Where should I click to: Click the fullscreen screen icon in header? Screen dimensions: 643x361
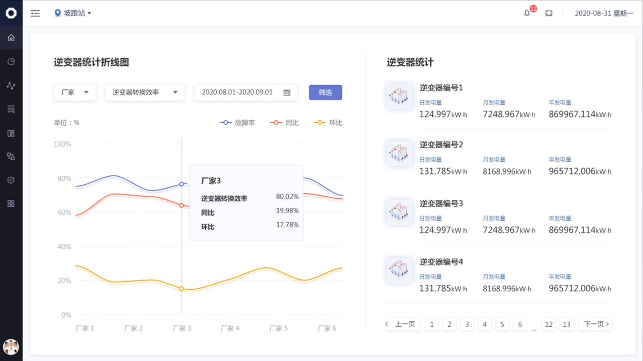(549, 13)
